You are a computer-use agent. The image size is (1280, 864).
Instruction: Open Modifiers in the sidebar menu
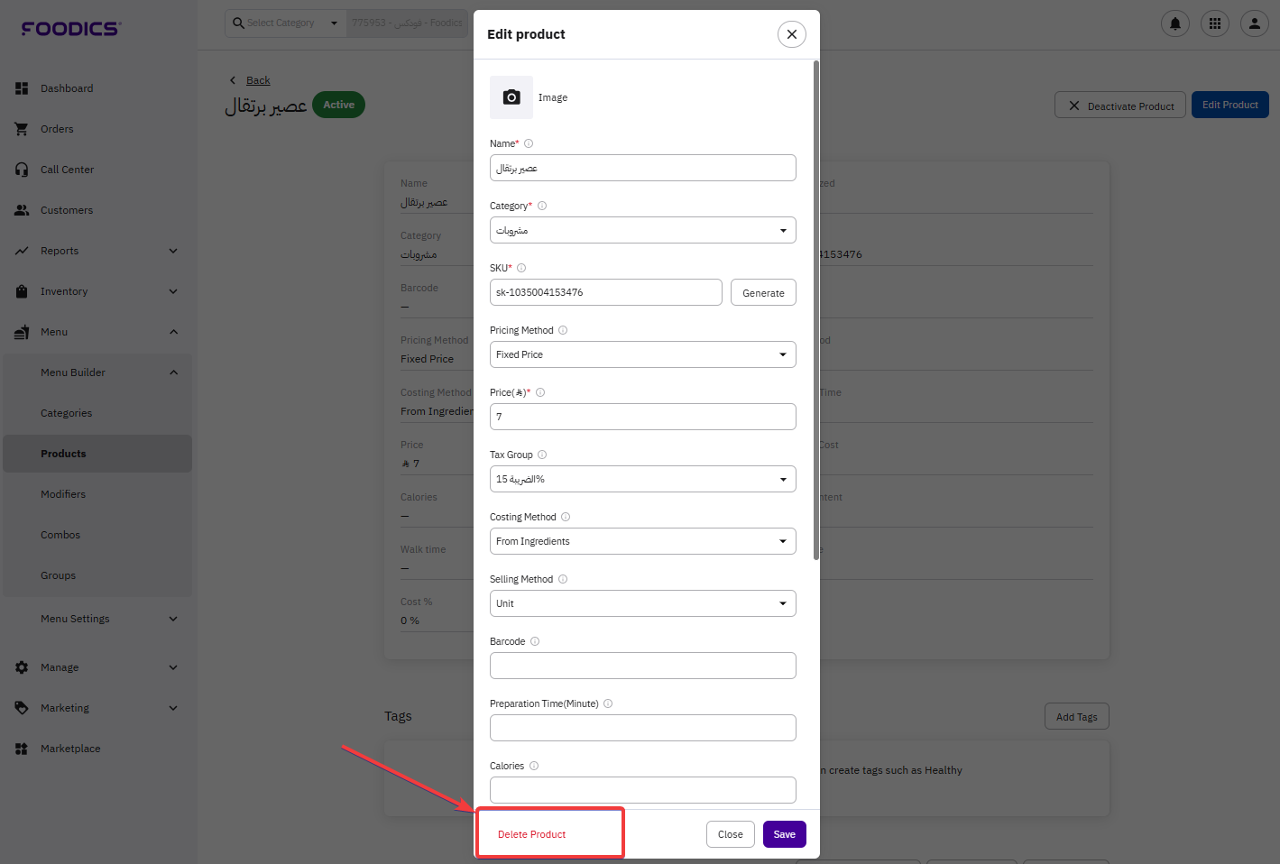click(63, 494)
